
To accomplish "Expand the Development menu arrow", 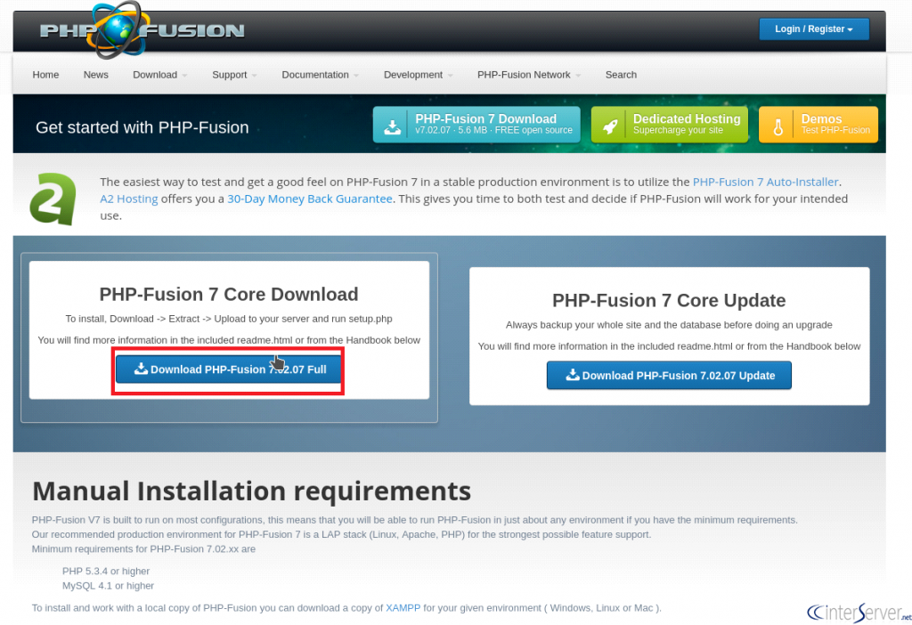I will click(x=450, y=76).
